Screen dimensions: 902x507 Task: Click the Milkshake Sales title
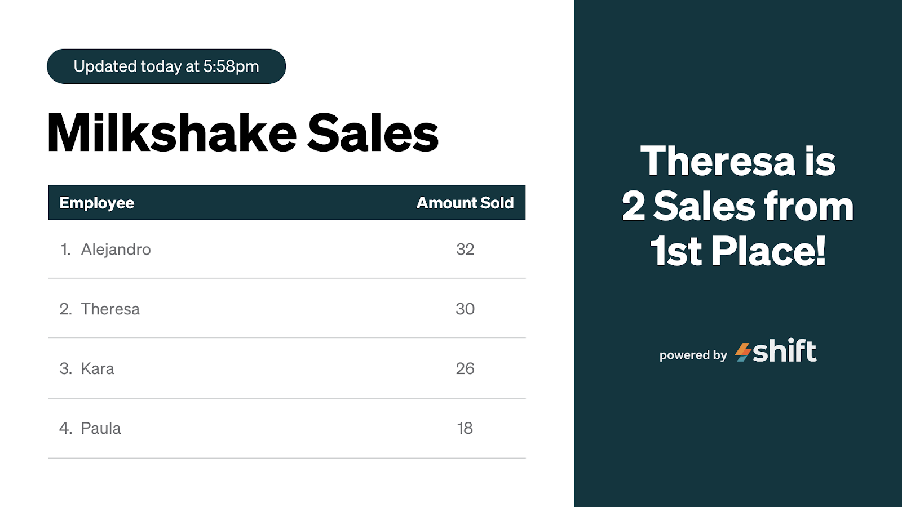click(243, 133)
